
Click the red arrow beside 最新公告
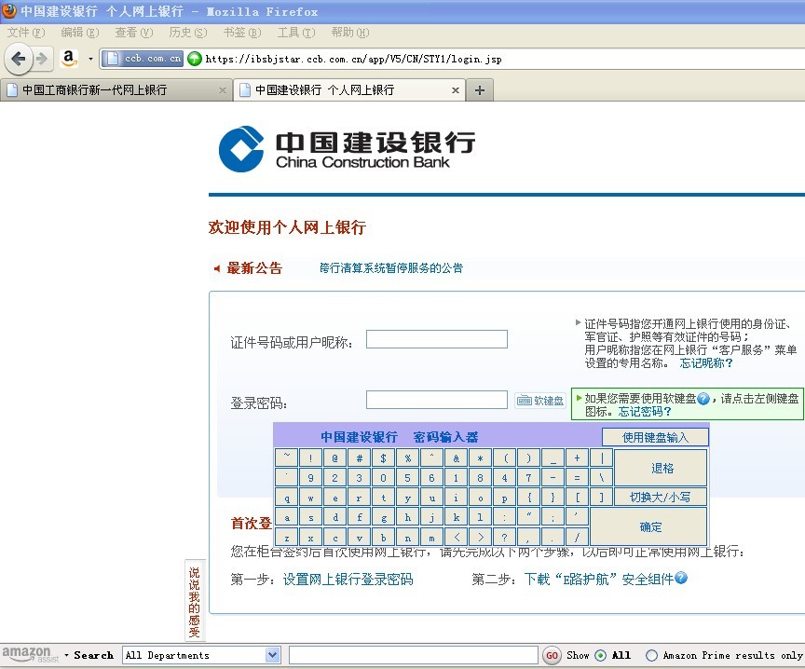click(217, 268)
